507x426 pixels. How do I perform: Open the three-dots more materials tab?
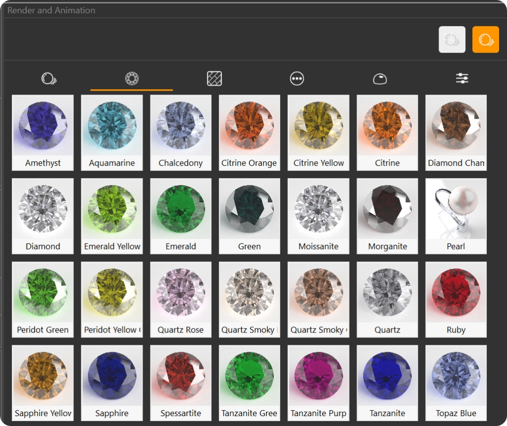pos(297,79)
